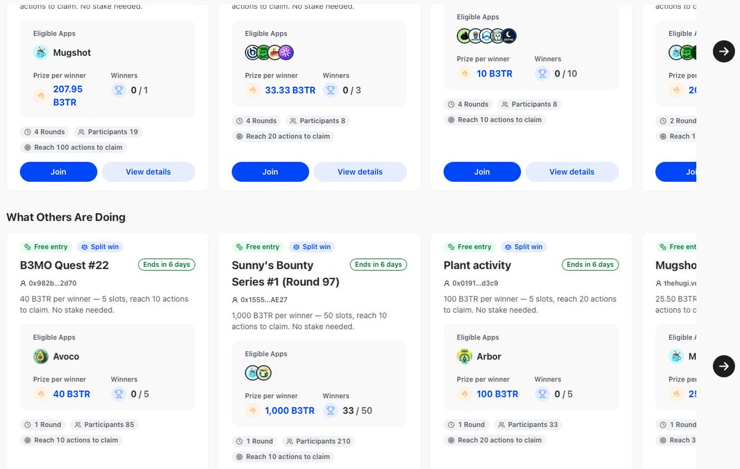Join the 10 B3TR prize quest

(x=482, y=172)
